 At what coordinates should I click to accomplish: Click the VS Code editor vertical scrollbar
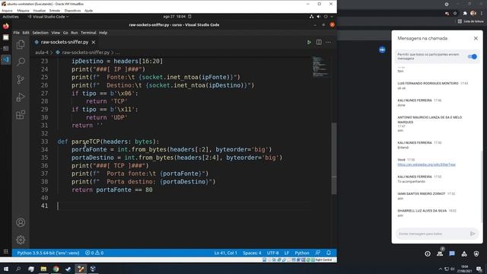tap(334, 158)
